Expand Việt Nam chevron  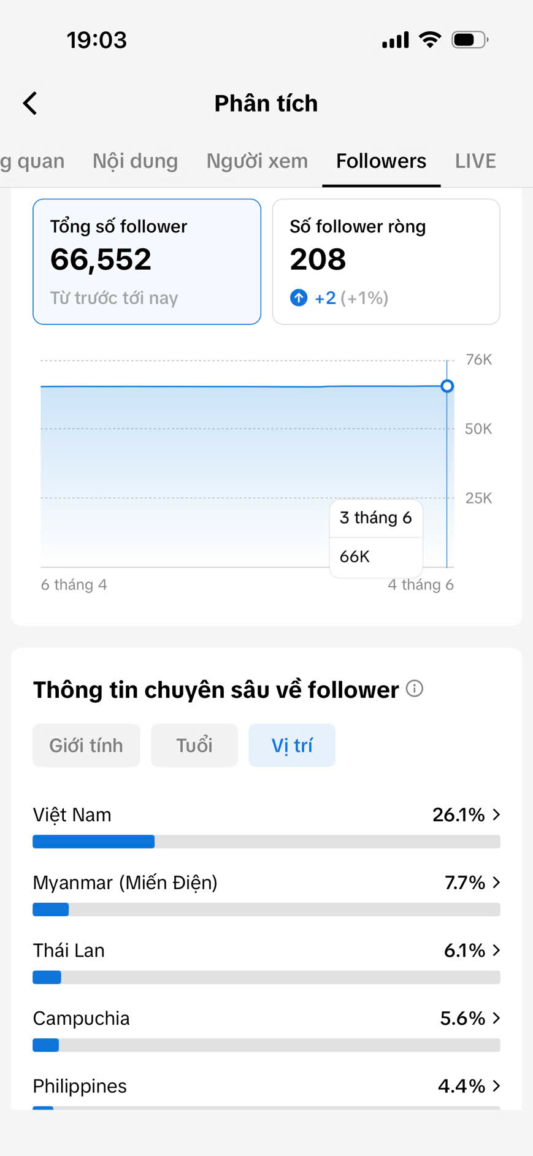pyautogui.click(x=496, y=814)
